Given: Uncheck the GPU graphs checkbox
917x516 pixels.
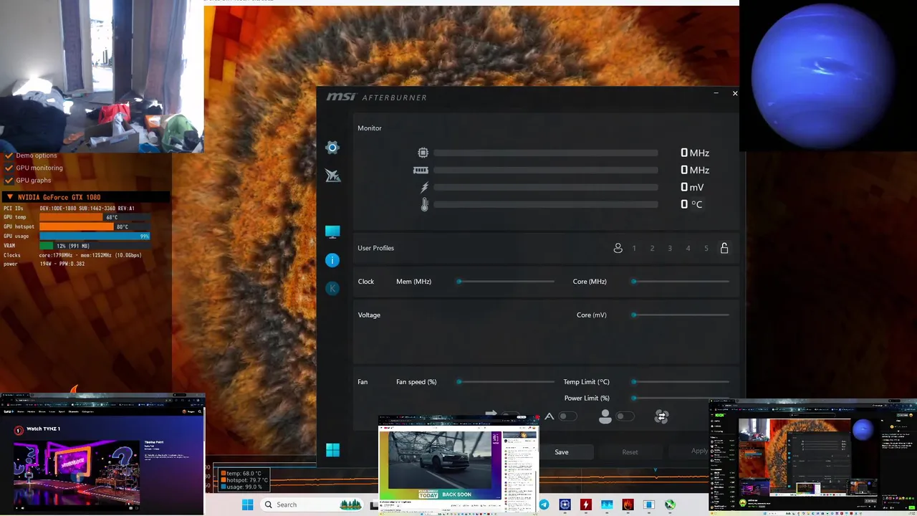Looking at the screenshot, I should [x=9, y=181].
